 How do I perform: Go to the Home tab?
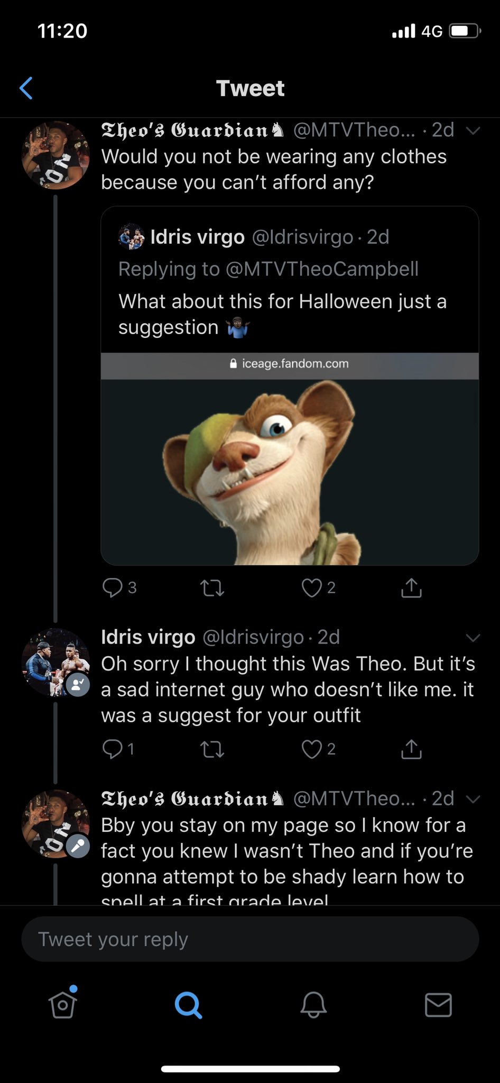pyautogui.click(x=63, y=1003)
